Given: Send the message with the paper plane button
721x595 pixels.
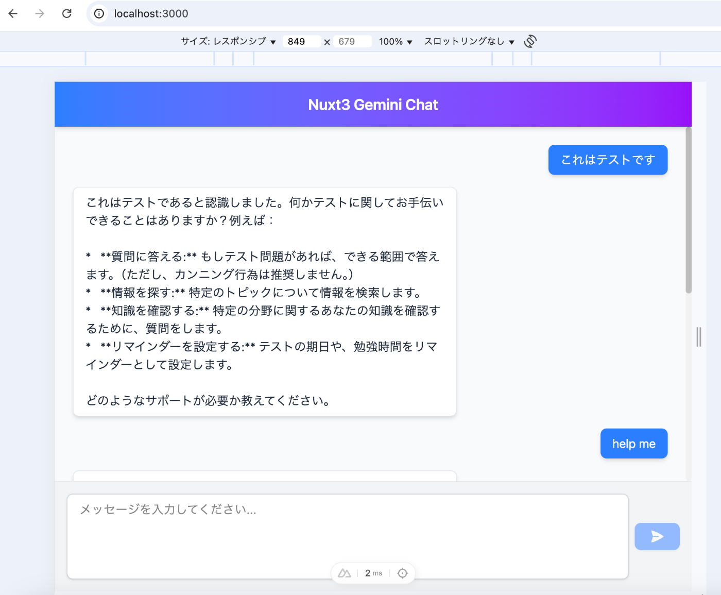Looking at the screenshot, I should click(x=657, y=536).
